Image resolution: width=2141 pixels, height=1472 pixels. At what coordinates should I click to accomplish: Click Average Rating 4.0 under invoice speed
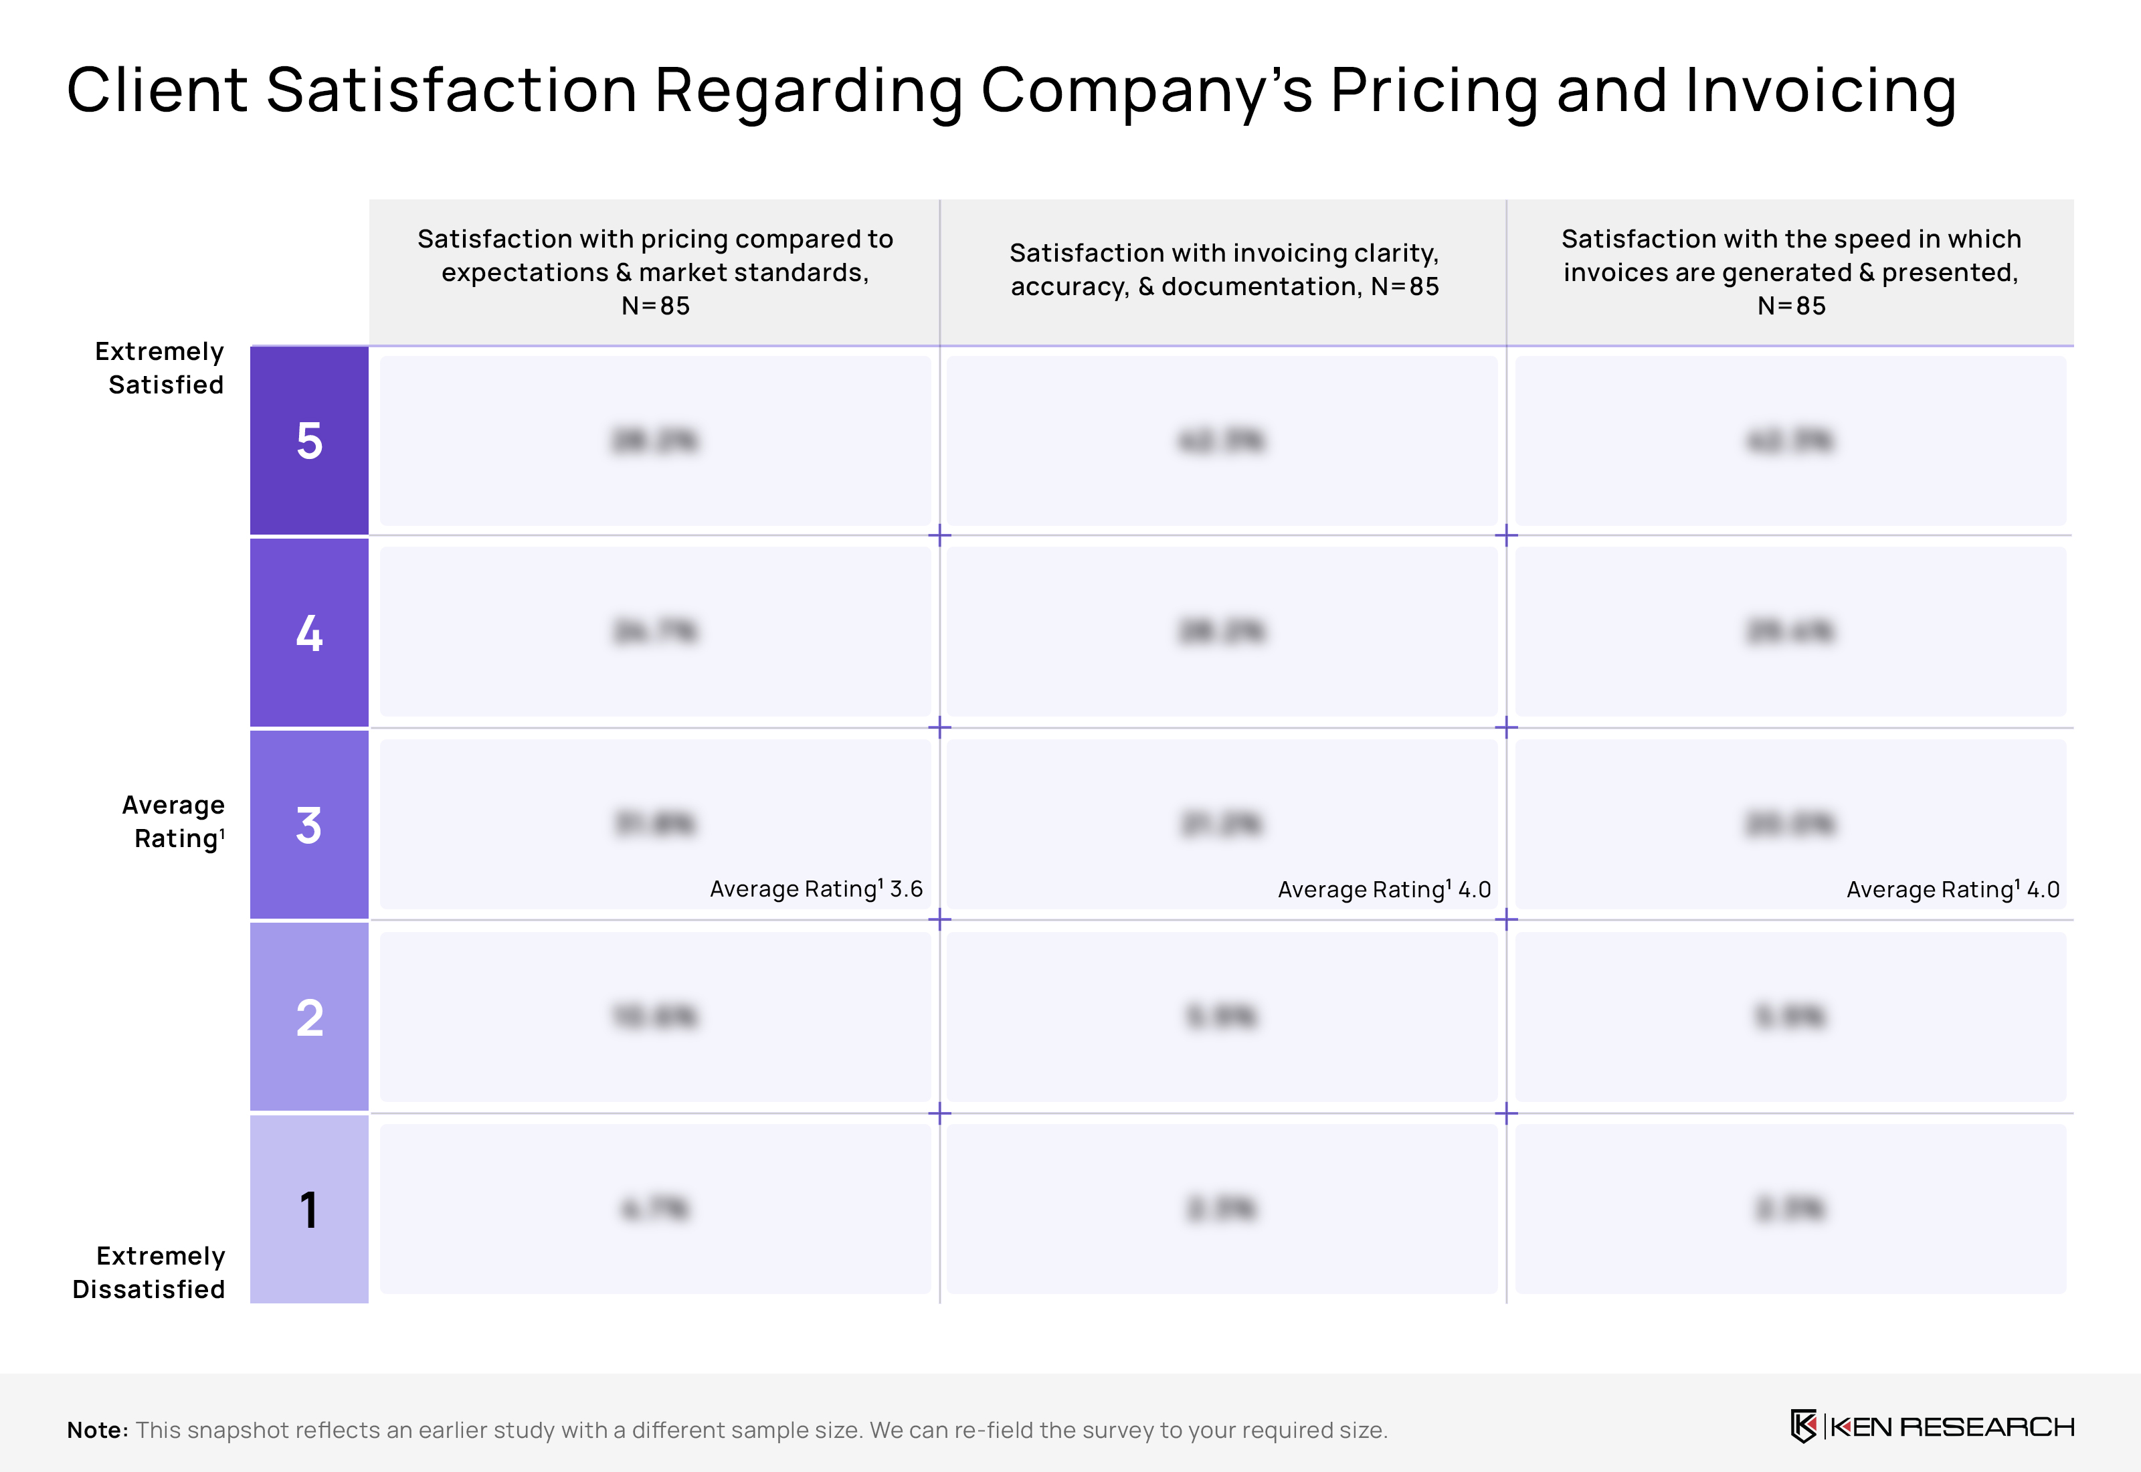pos(1952,889)
